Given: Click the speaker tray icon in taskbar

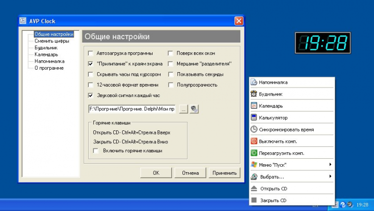Looking at the screenshot, I should tap(350, 205).
